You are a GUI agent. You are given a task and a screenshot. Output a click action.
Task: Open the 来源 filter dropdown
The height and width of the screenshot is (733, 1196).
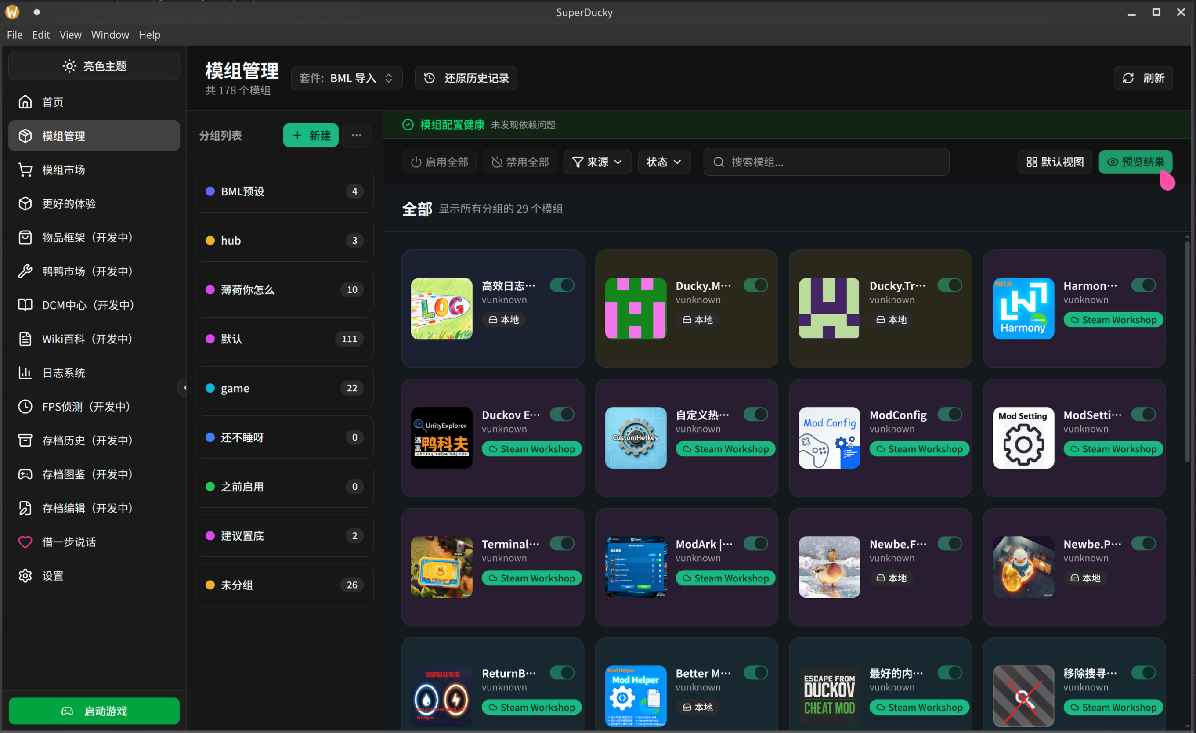597,162
